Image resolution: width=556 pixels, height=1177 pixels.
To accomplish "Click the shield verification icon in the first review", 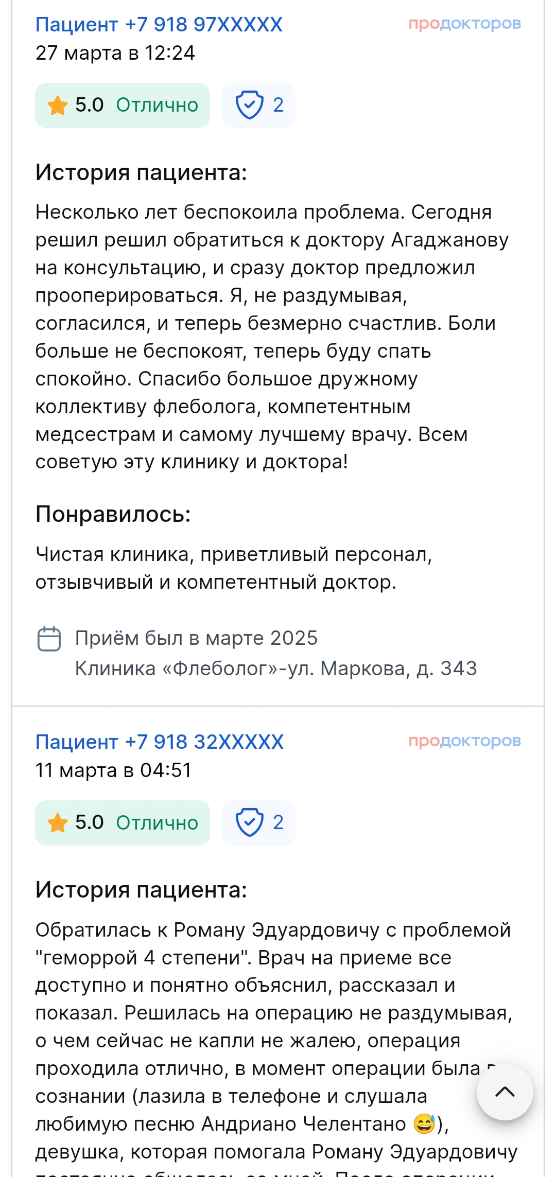I will pyautogui.click(x=249, y=105).
